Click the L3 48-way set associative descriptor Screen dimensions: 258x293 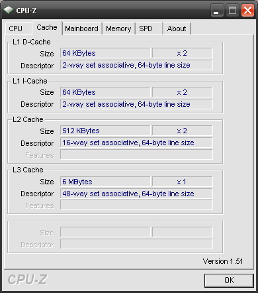[136, 194]
